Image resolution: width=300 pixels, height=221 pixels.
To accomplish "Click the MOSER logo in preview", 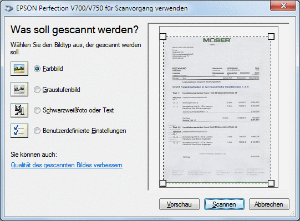I will (x=217, y=40).
